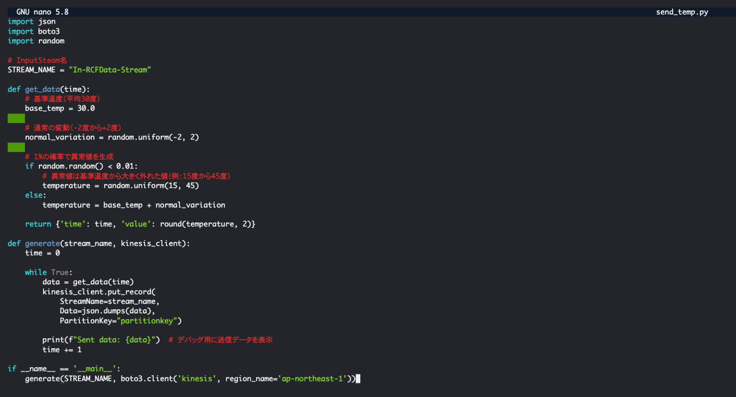Click the 'if random.random() < 0.01:' line
The width and height of the screenshot is (736, 397).
(81, 166)
